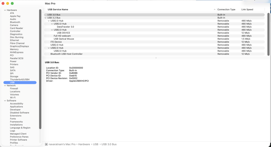Screen dimensions: 271x147
Task: Open Fibre Channel in the sidebar
Action: [17, 43]
